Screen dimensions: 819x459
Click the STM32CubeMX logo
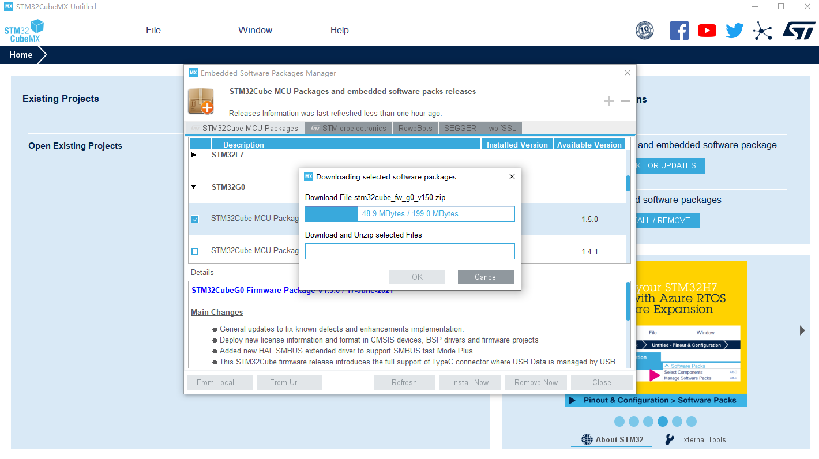24,31
